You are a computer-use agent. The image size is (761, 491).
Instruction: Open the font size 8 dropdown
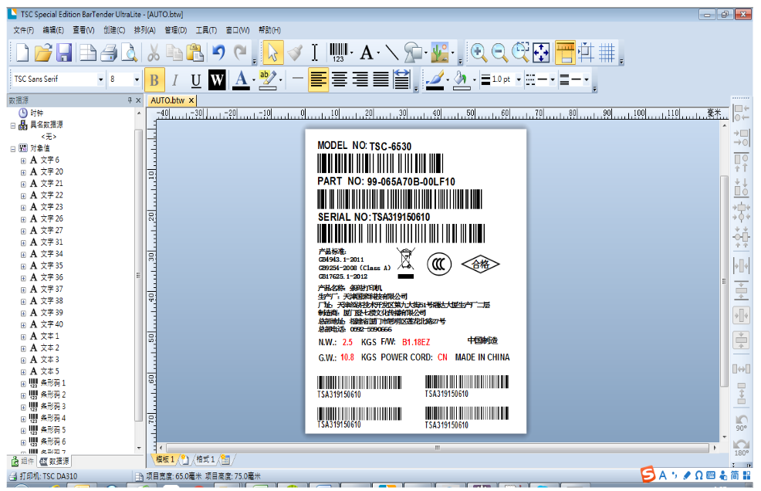pyautogui.click(x=137, y=80)
